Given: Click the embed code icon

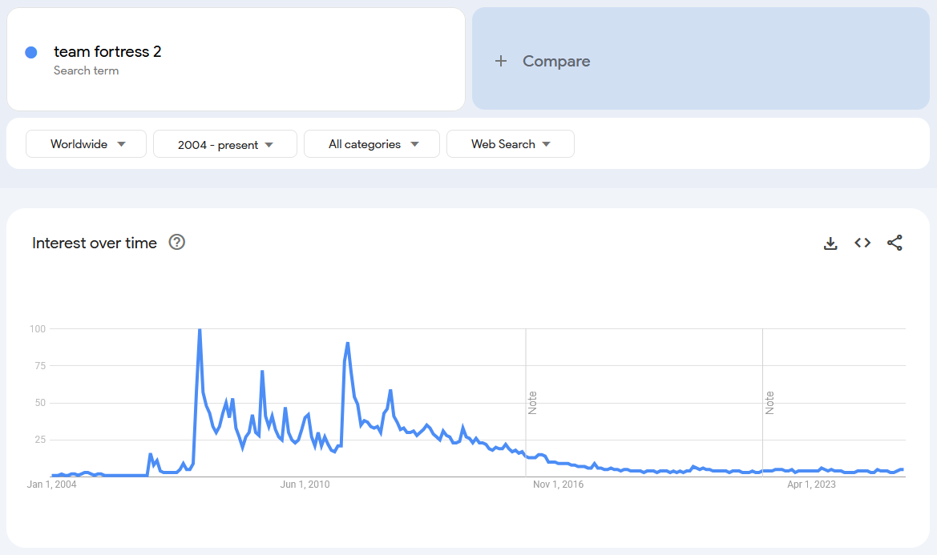Looking at the screenshot, I should pyautogui.click(x=862, y=243).
